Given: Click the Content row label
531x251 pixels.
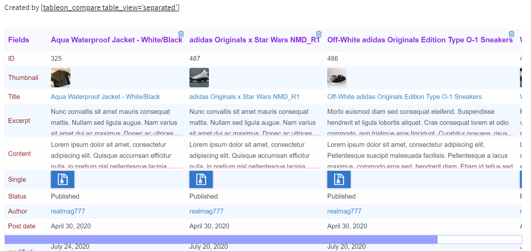Looking at the screenshot, I should 19,154.
